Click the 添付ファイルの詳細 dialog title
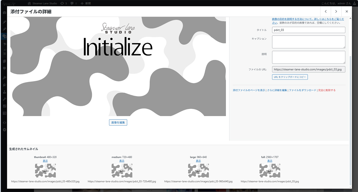Viewport: 358px width, 192px height. (x=31, y=12)
